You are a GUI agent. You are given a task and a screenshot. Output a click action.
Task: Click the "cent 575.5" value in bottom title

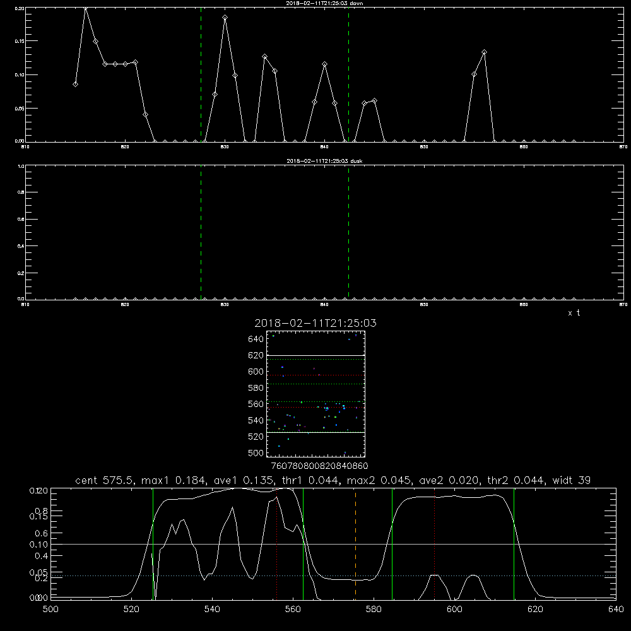[x=105, y=480]
